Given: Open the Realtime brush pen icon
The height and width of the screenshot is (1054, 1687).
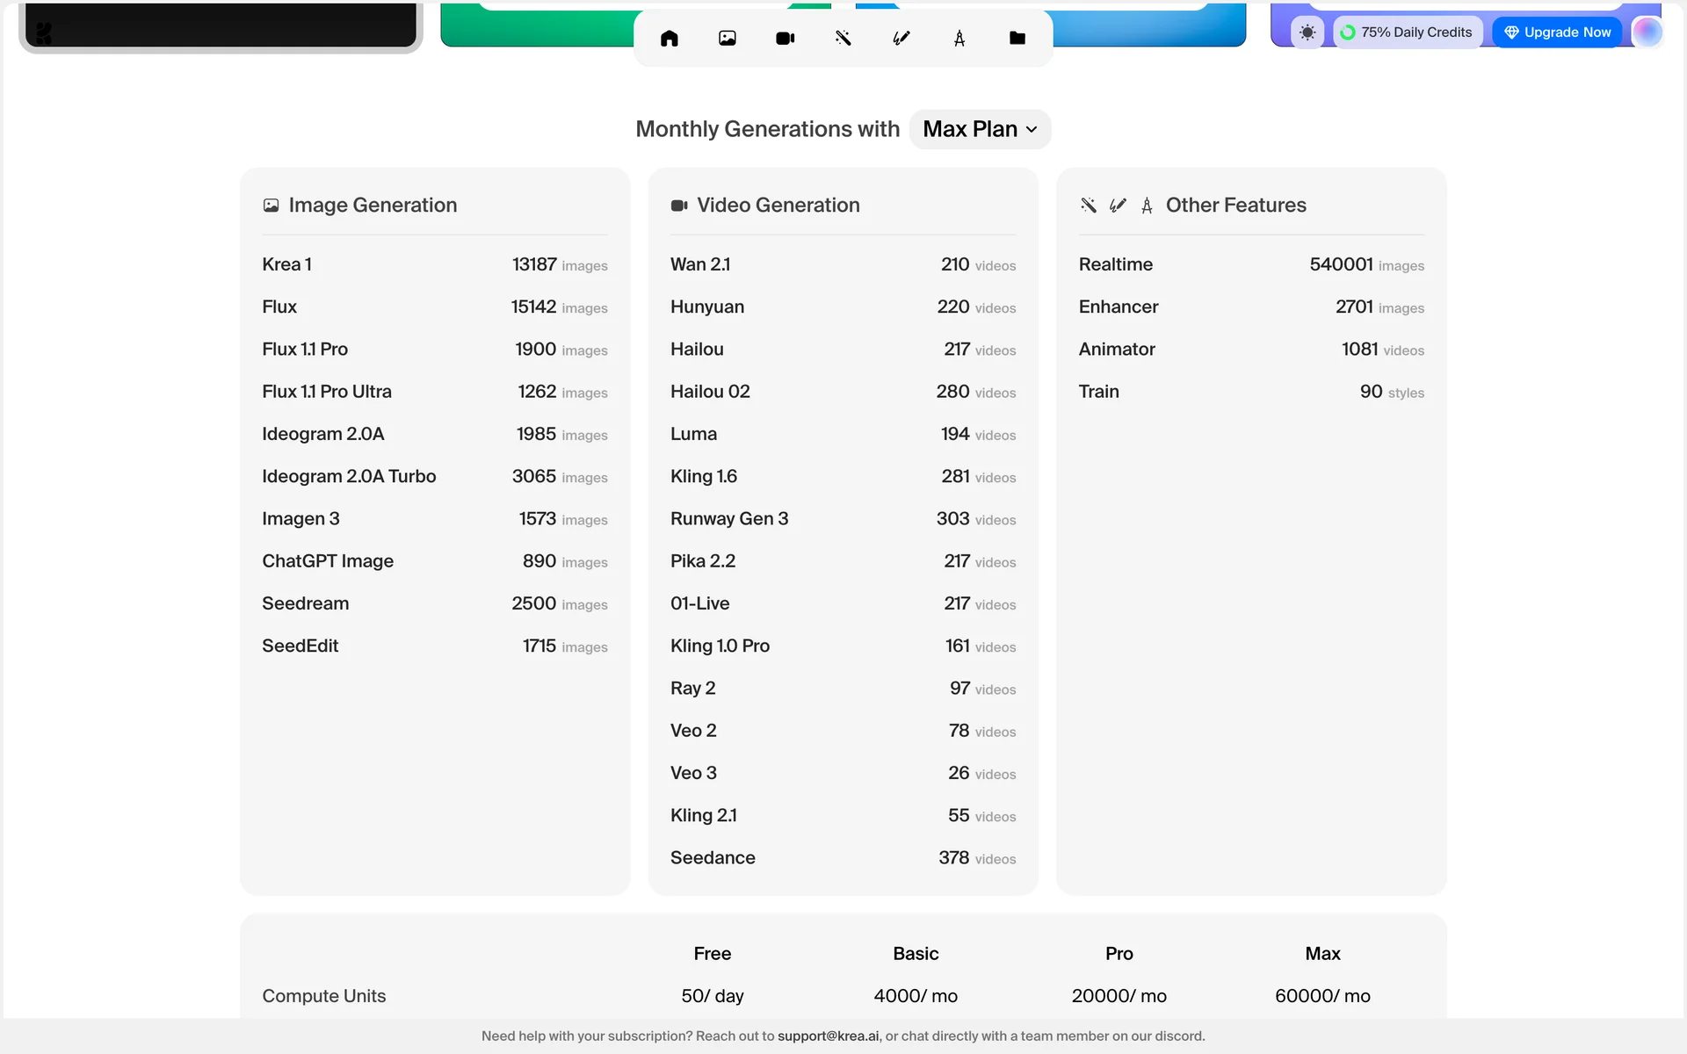Looking at the screenshot, I should pos(901,38).
